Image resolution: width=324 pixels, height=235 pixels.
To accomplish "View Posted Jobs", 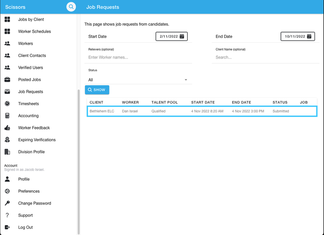I will (30, 80).
